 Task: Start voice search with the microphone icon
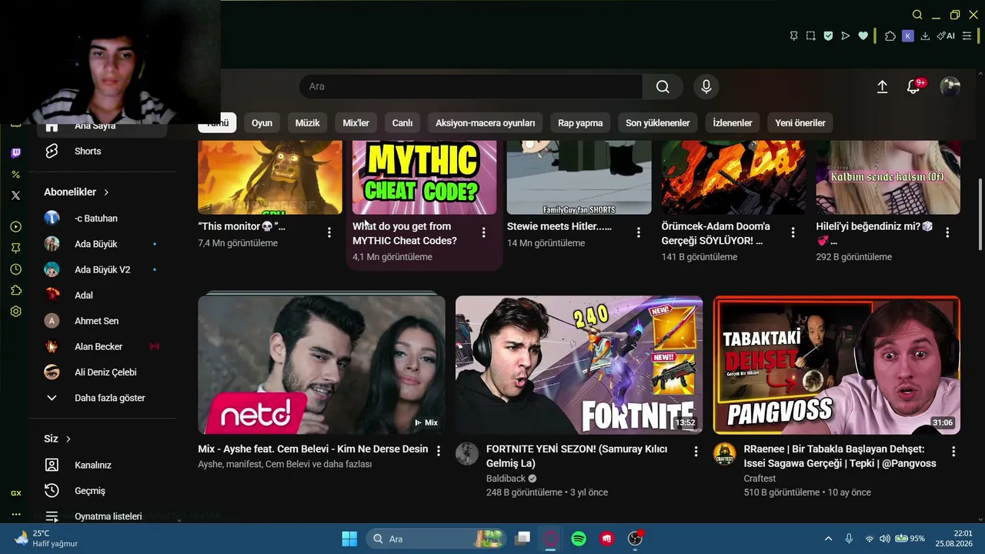tap(706, 87)
